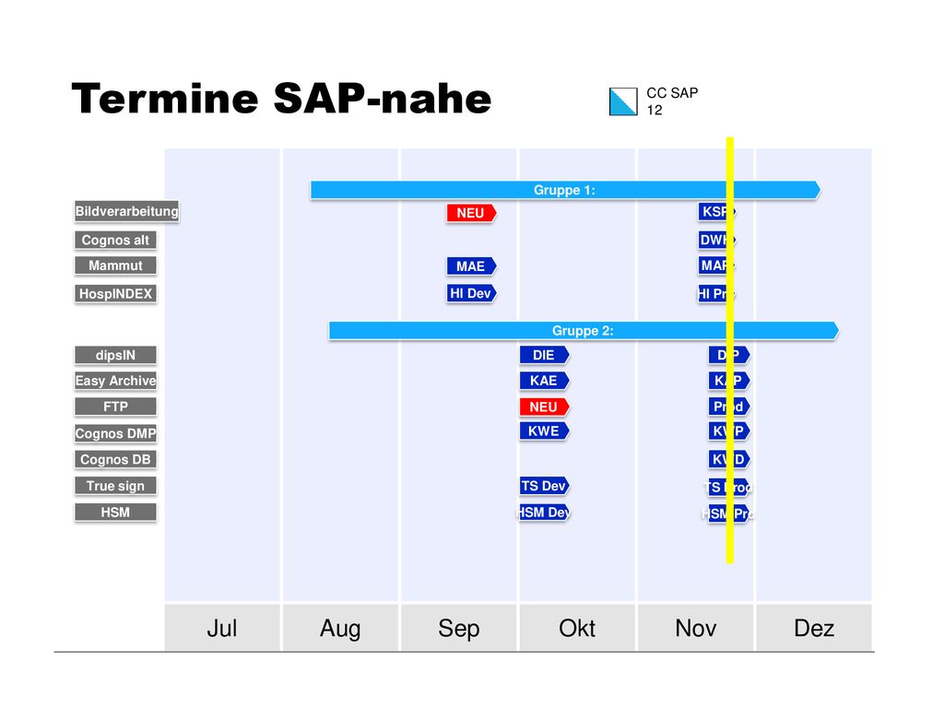Select the KWE milestone marker

[x=544, y=431]
